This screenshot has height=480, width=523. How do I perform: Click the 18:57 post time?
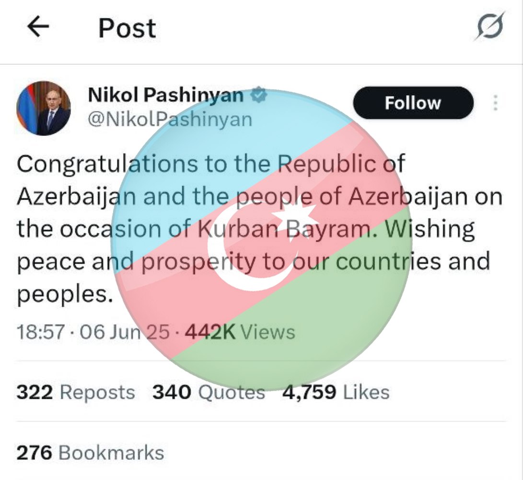tap(40, 332)
